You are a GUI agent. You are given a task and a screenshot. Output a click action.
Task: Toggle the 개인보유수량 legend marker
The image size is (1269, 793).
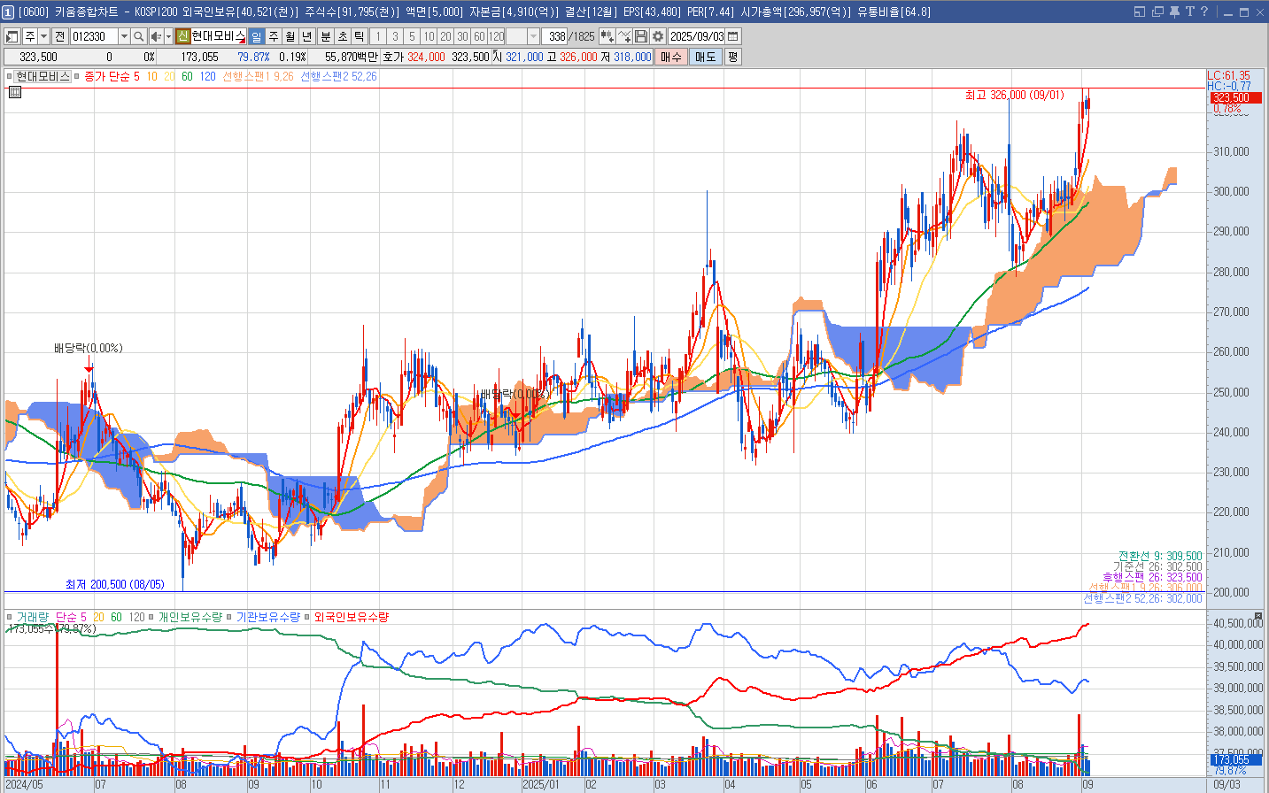pos(151,617)
